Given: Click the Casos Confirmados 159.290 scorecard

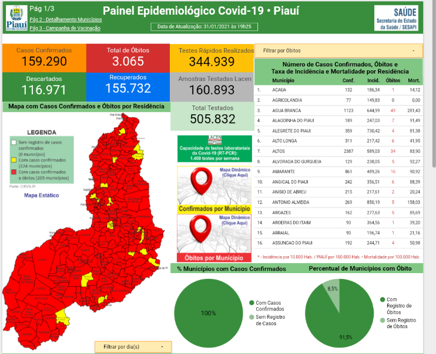Looking at the screenshot, I should click(x=44, y=57).
